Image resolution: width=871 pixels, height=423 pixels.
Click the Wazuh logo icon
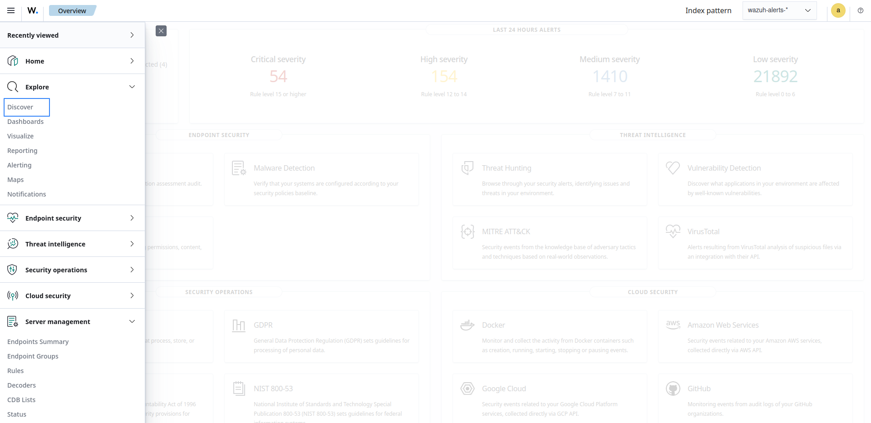[33, 10]
